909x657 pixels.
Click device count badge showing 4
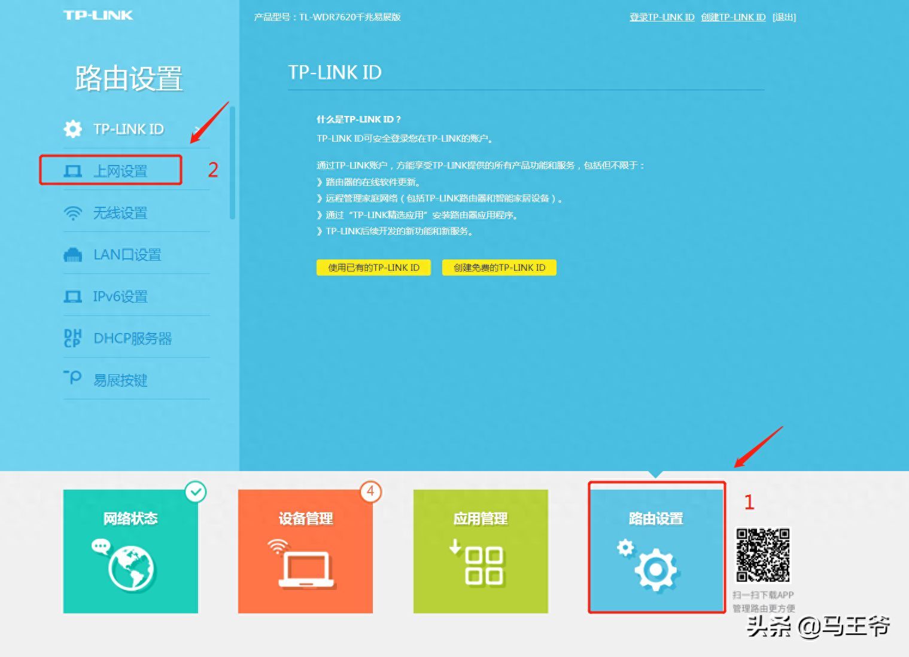point(370,491)
